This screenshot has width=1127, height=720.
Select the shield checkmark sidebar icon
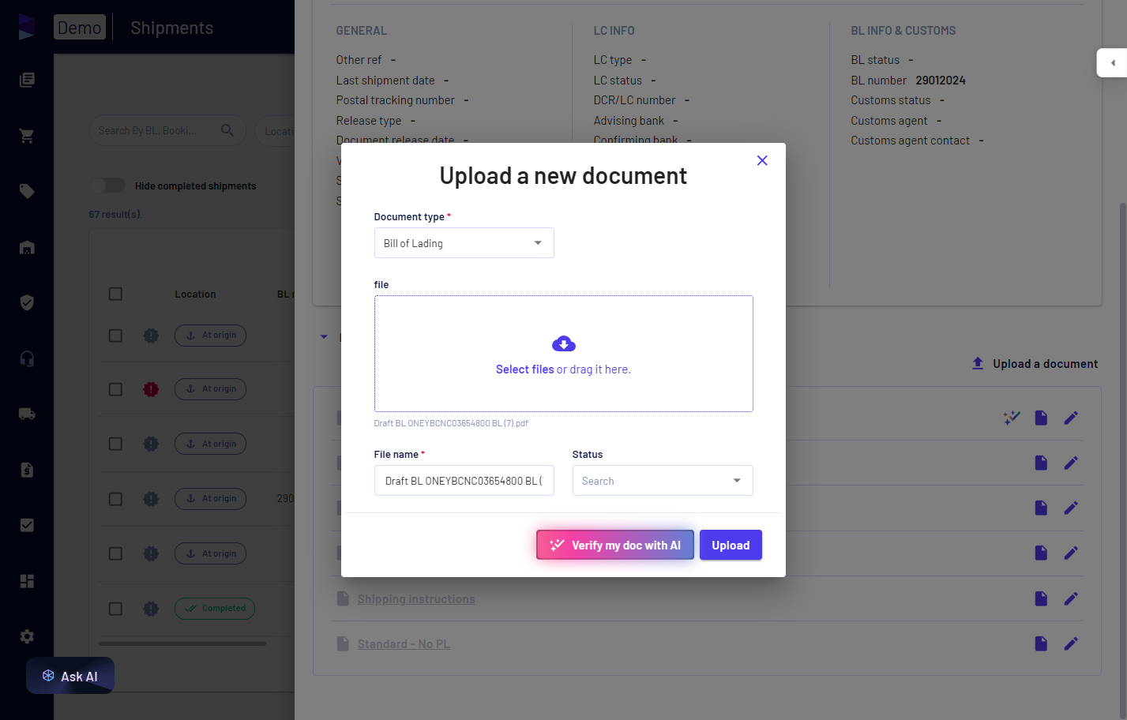(x=27, y=302)
